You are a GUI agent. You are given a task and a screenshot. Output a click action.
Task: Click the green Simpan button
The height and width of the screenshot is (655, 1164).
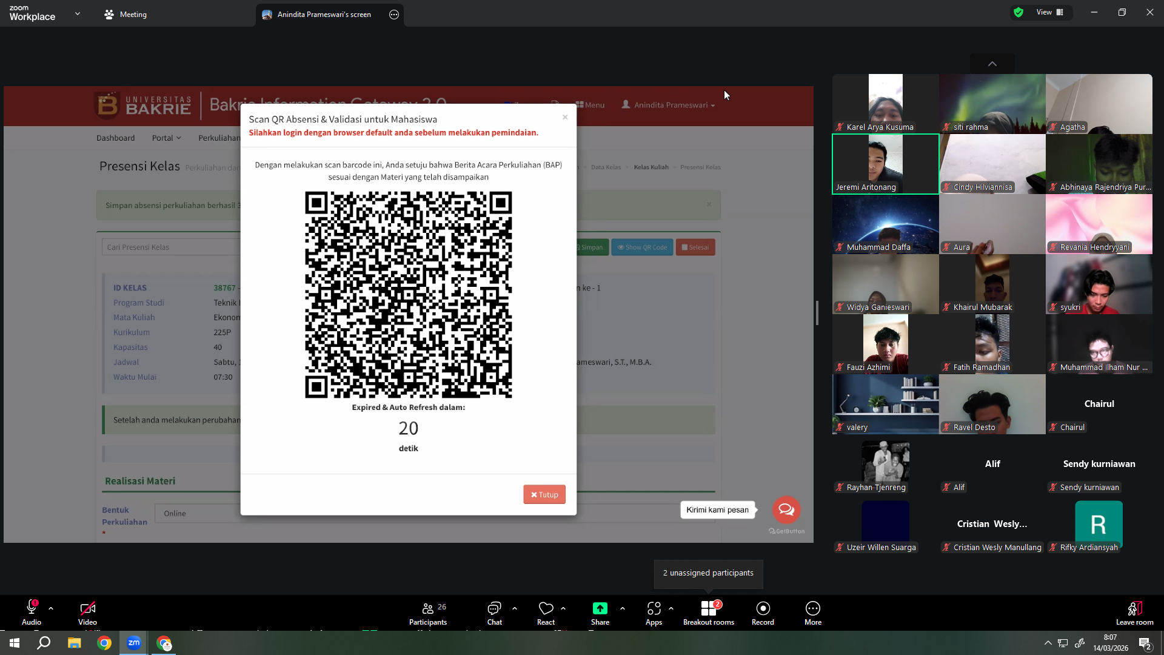(590, 247)
